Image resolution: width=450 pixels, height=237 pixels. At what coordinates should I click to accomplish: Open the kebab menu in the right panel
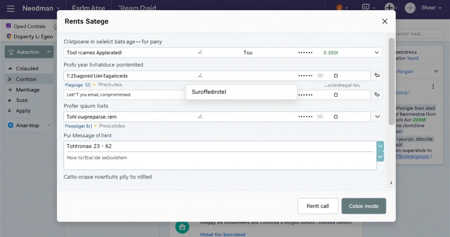pyautogui.click(x=433, y=87)
